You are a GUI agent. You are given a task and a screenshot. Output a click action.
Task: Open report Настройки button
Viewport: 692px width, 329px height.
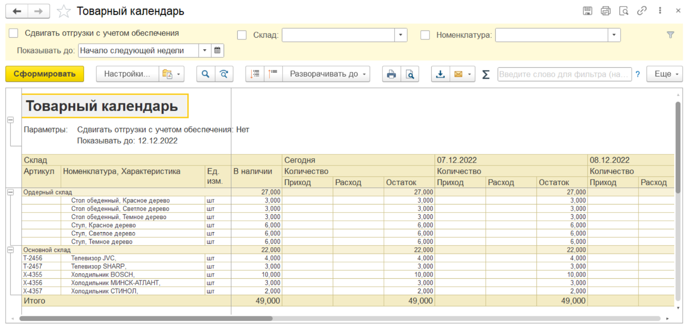tap(127, 74)
